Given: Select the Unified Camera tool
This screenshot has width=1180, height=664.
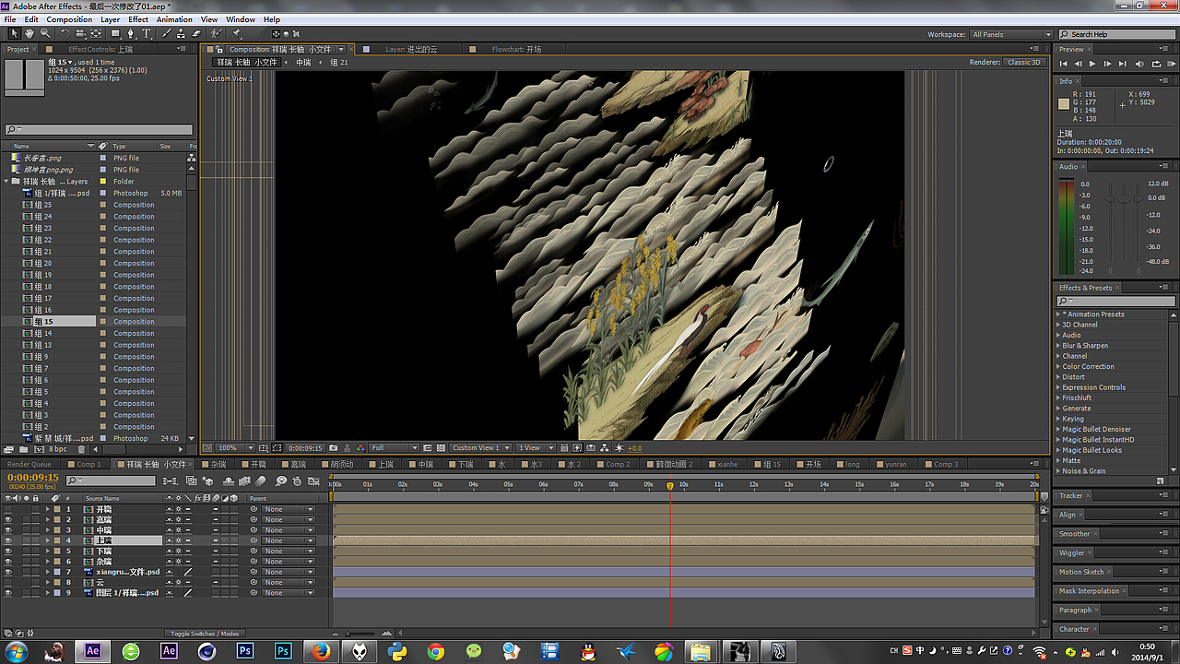Looking at the screenshot, I should 80,33.
